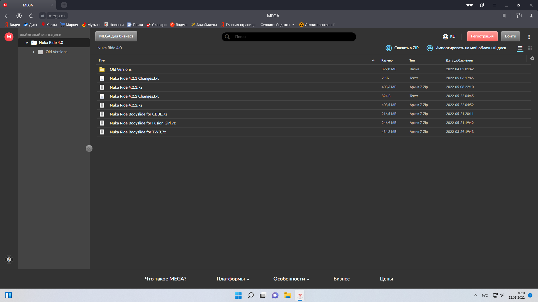The image size is (538, 302).
Task: Click Import to my cloud drive icon
Action: click(x=430, y=48)
